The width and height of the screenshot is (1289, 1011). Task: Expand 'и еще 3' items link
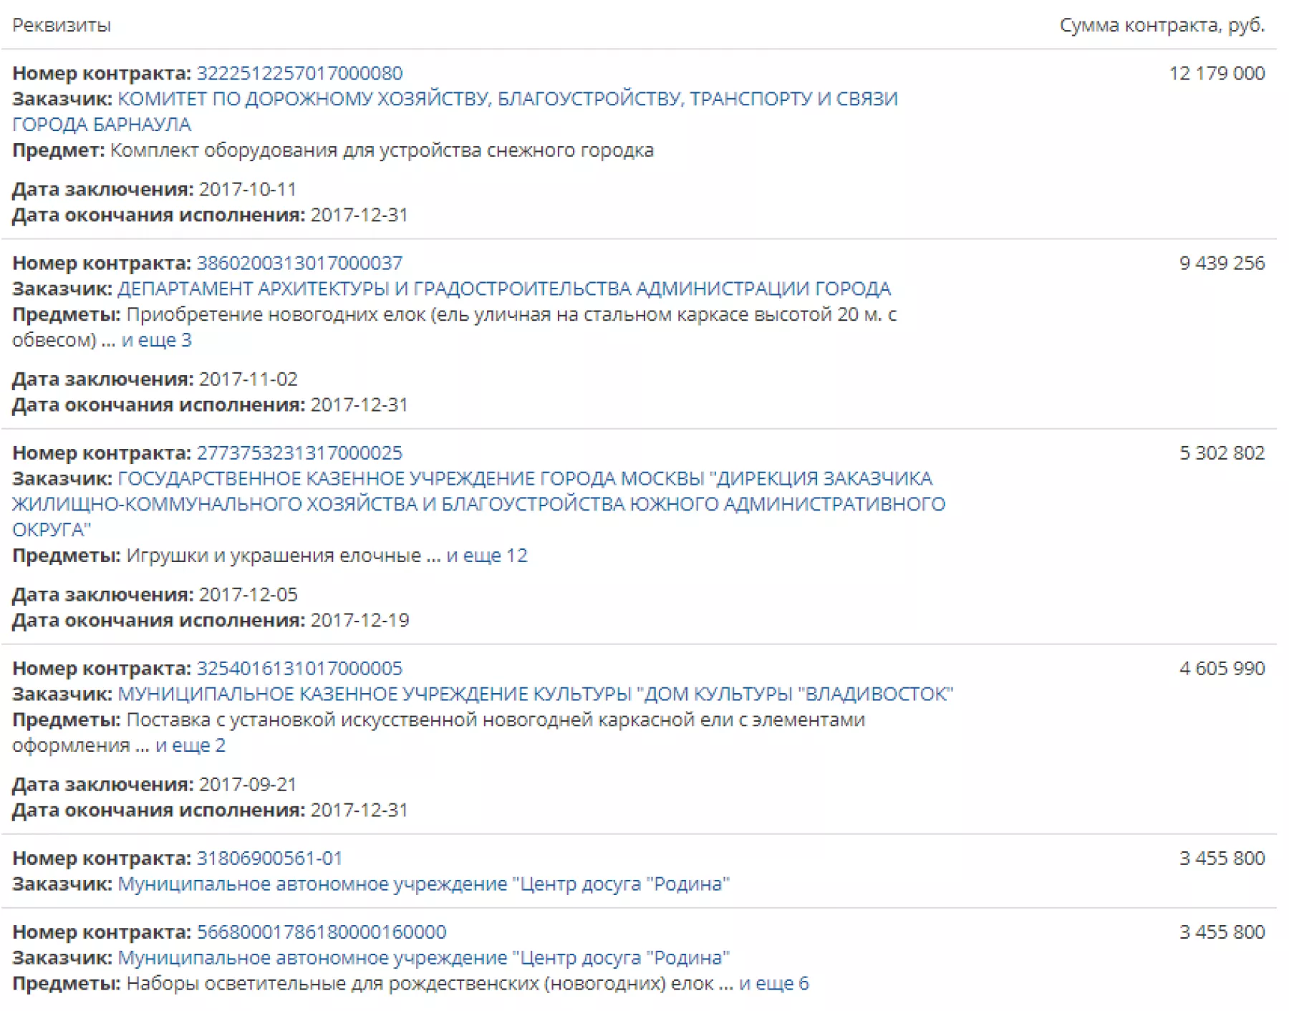pyautogui.click(x=157, y=340)
